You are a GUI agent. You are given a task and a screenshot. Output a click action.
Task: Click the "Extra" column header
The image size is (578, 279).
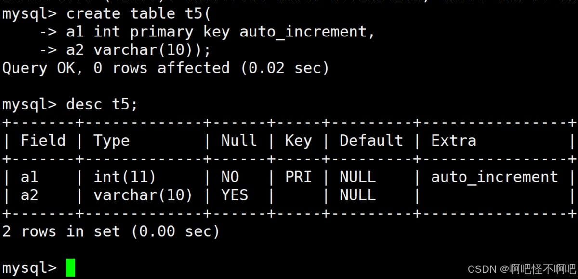(453, 141)
